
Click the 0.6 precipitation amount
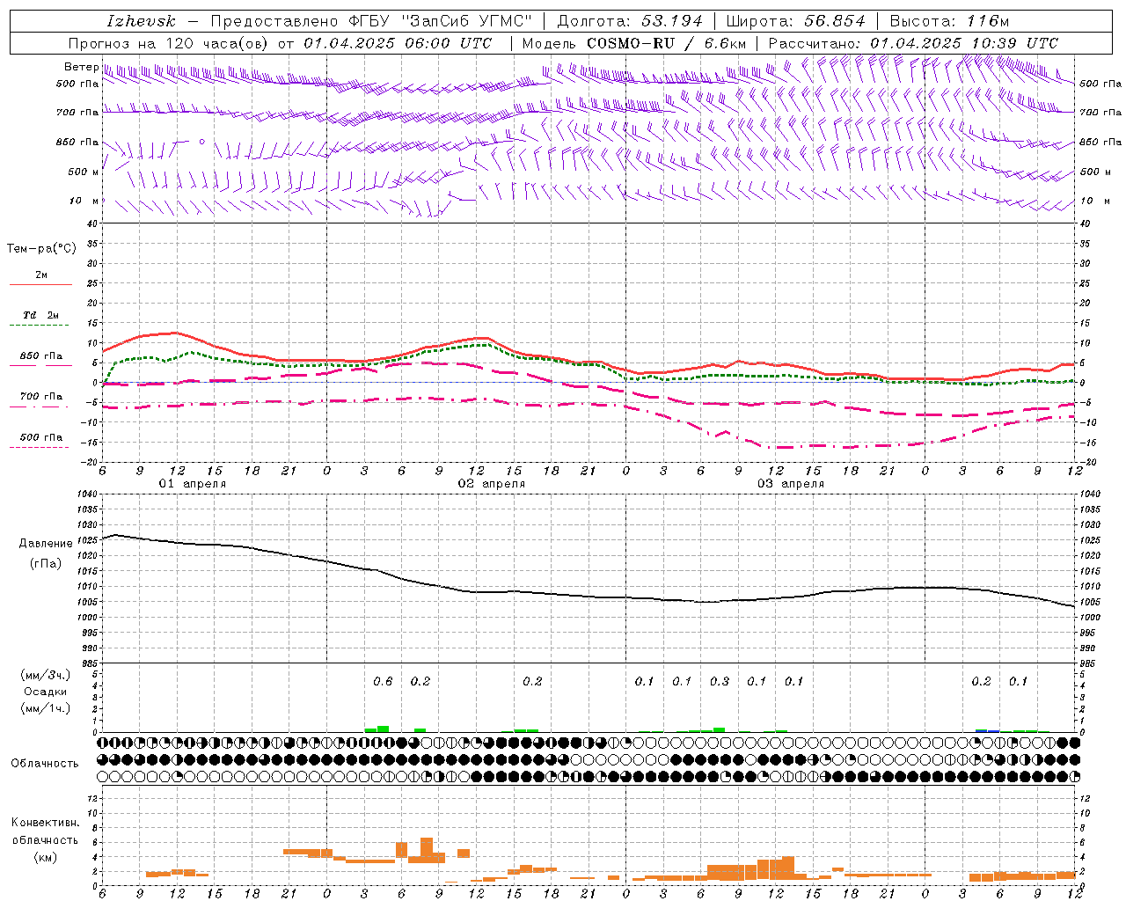click(383, 681)
